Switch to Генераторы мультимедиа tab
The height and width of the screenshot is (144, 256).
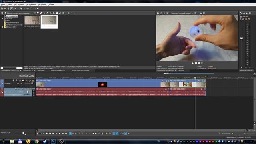(x=80, y=70)
